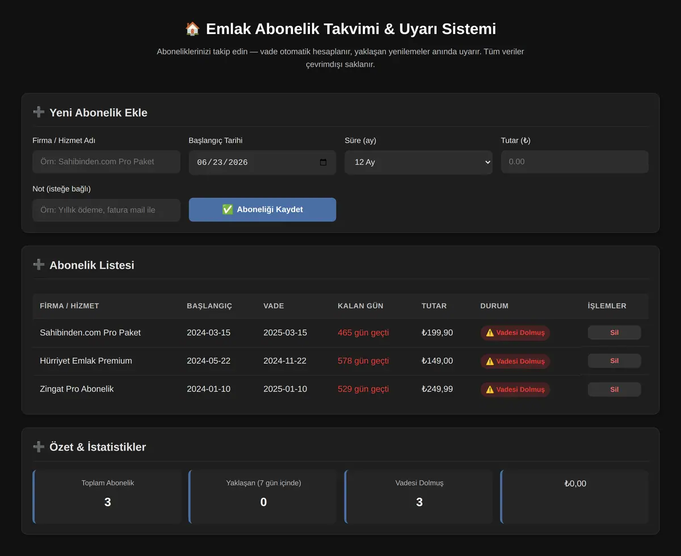Click plus icon beside Abonelik Listesi

(39, 265)
